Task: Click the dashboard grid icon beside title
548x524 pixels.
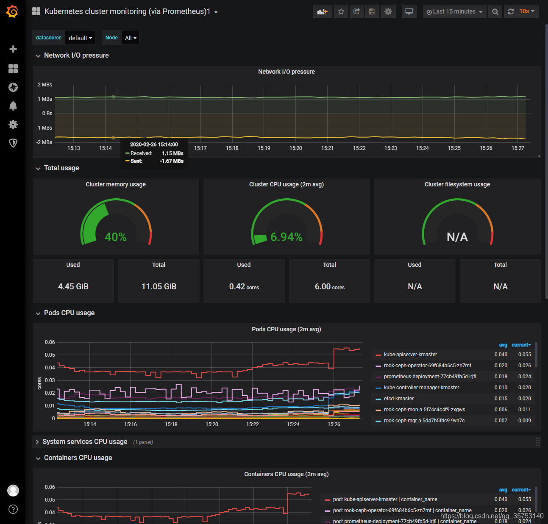Action: [36, 11]
